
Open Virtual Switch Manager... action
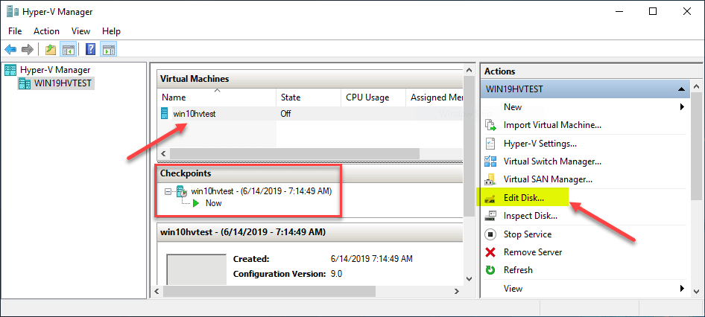(552, 161)
